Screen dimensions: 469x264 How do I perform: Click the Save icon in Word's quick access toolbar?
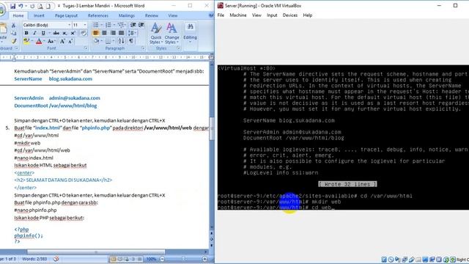[x=12, y=6]
